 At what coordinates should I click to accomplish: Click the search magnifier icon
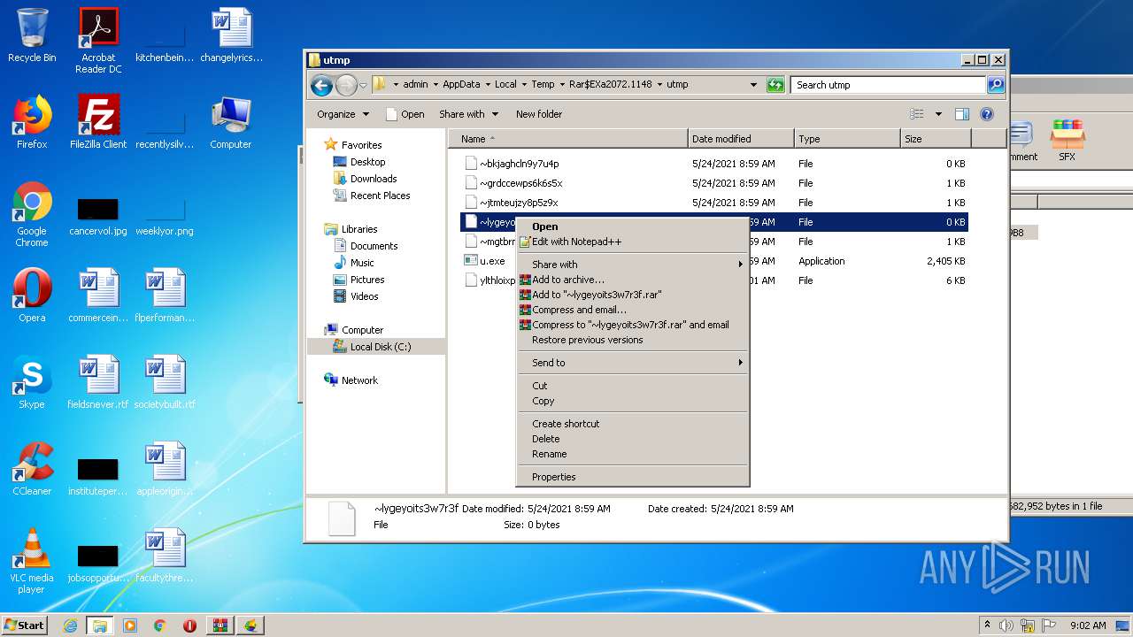996,85
